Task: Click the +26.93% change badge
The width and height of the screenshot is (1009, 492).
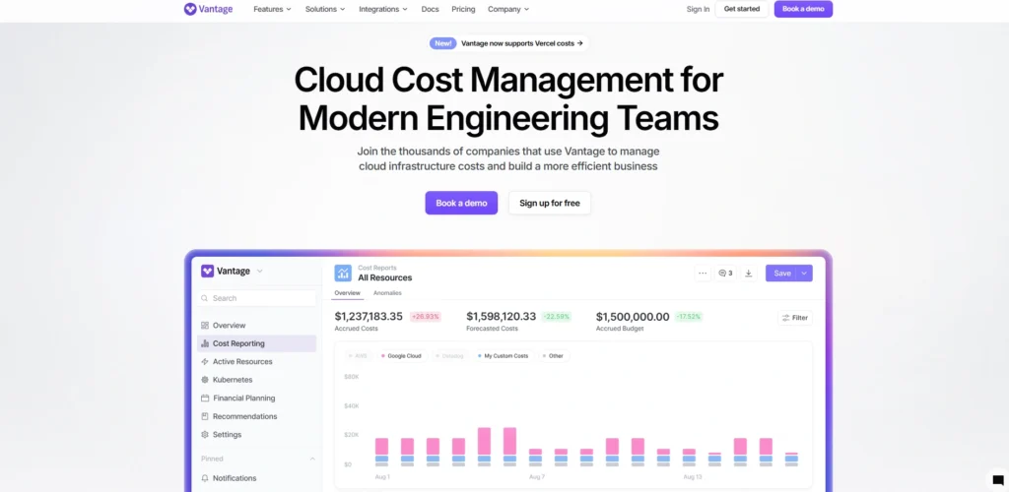Action: tap(426, 317)
